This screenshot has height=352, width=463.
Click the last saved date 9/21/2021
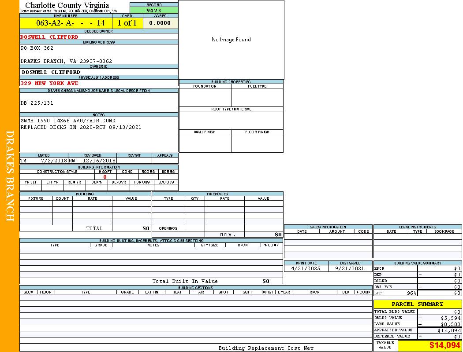pyautogui.click(x=350, y=268)
